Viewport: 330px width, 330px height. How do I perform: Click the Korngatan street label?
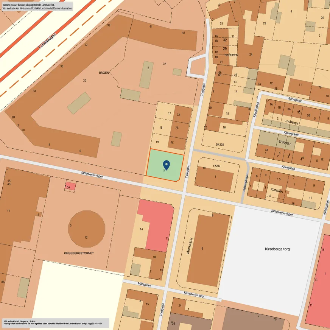[288, 168]
